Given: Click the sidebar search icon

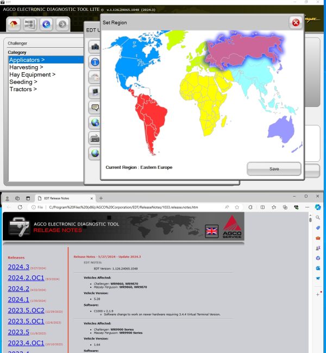Looking at the screenshot, I should (x=318, y=217).
